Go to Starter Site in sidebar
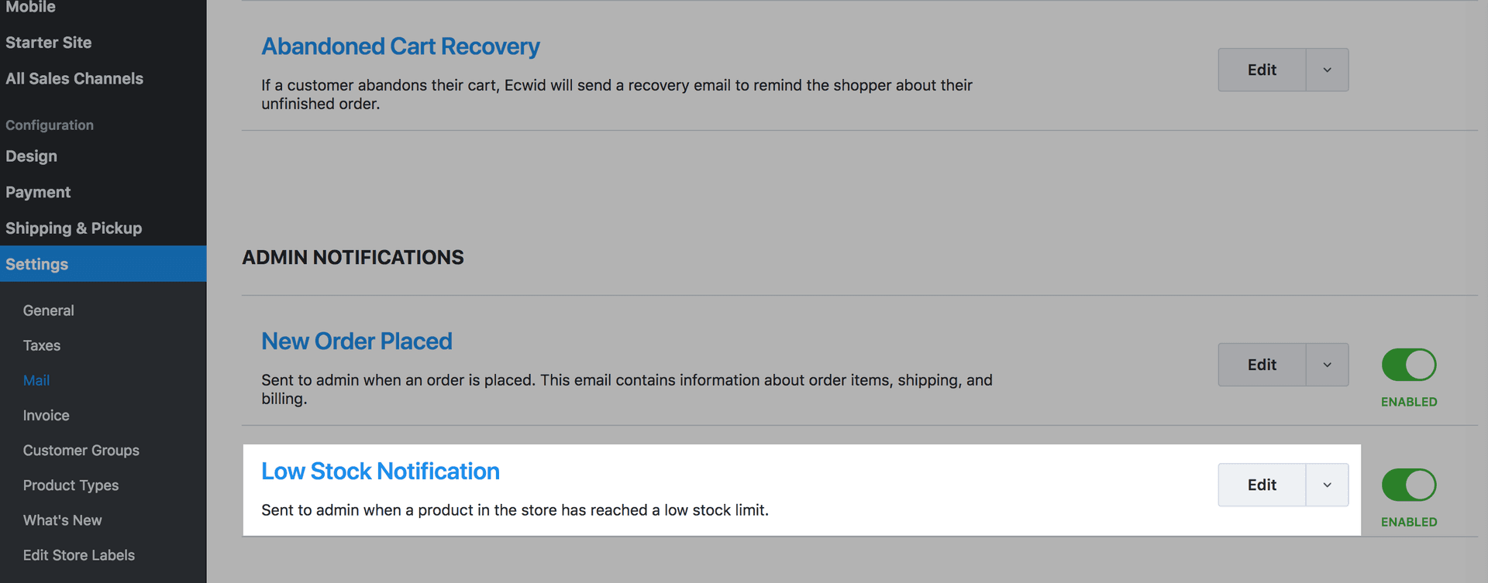 click(x=49, y=43)
